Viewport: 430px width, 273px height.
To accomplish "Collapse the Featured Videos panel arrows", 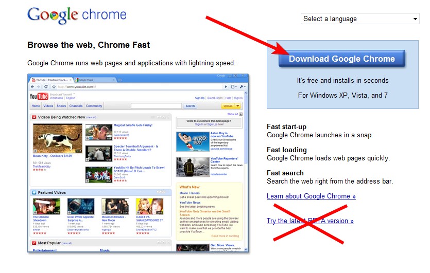I will click(x=161, y=192).
